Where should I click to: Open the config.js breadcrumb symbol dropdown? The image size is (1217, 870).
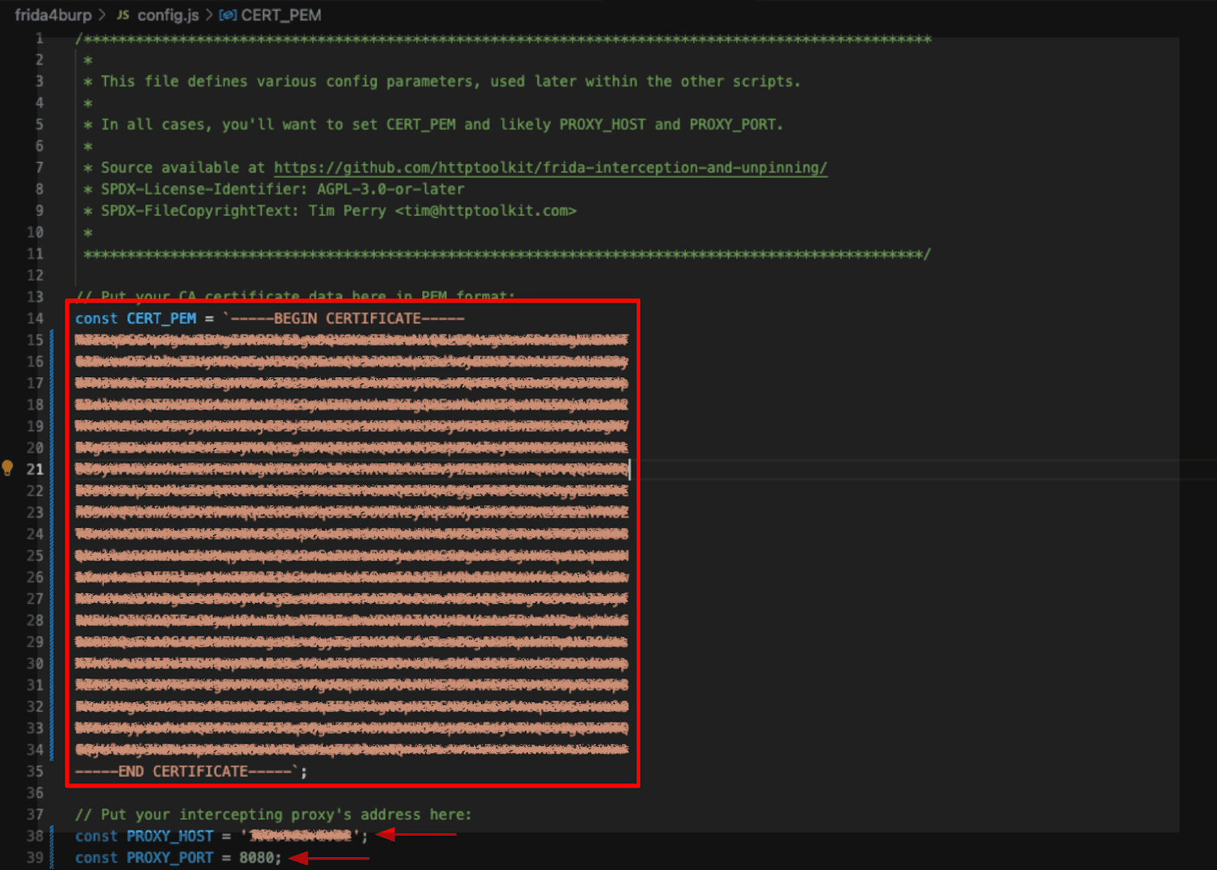[x=169, y=14]
